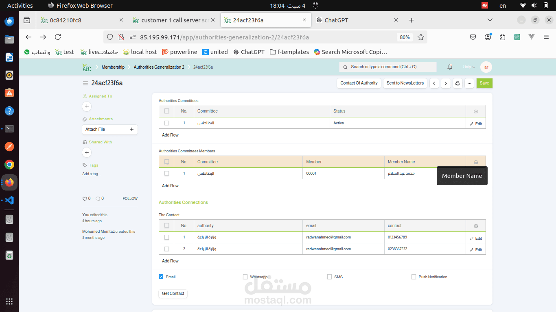Bookmark this page with star icon
The height and width of the screenshot is (312, 556).
421,37
